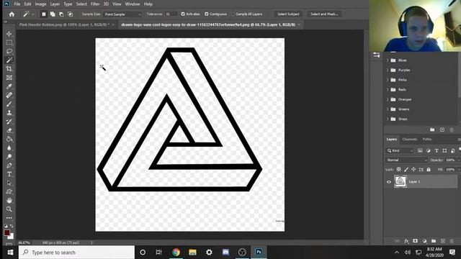This screenshot has width=461, height=259.
Task: Select the Pen tool
Action: pos(9,165)
